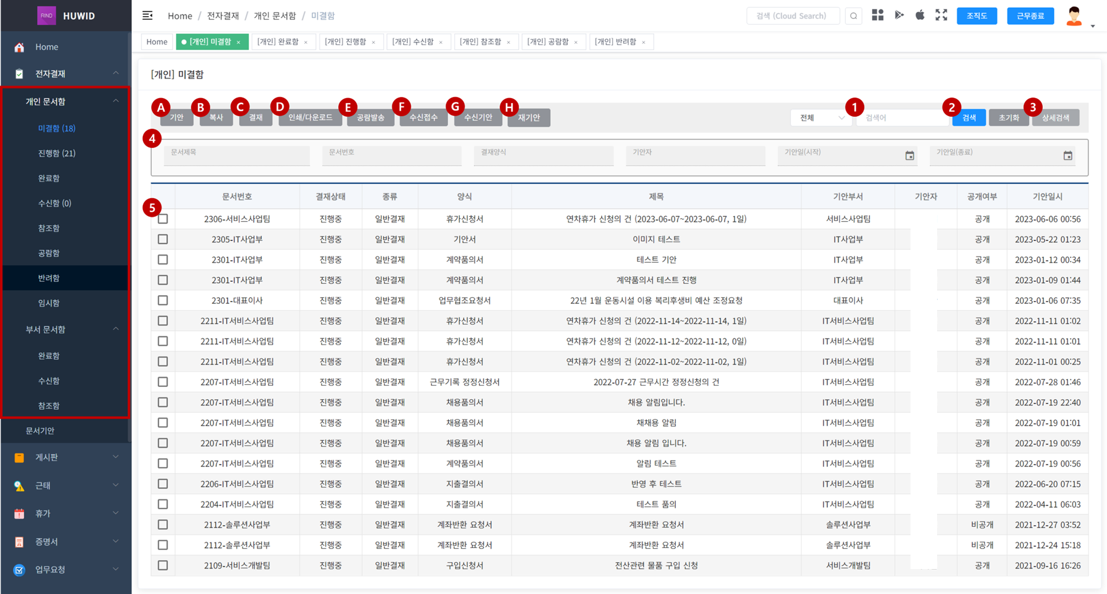Click the calendar icon for 기안일(종료)
1107x594 pixels.
click(x=1068, y=156)
